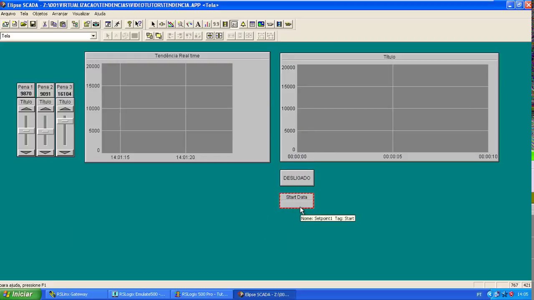Click Pena 3 slider down arrow
Screen dimensions: 534x300
65,152
